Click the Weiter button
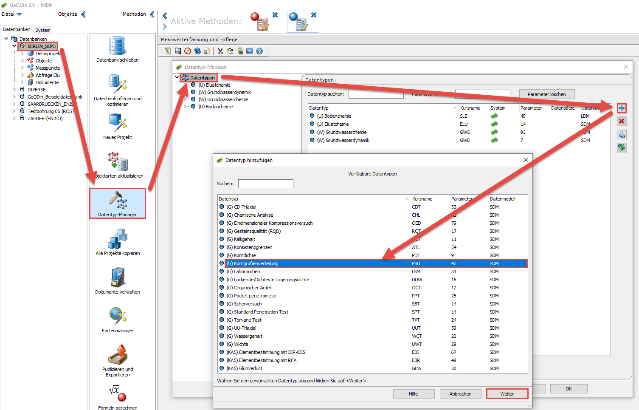Screen dimensions: 639x410 pos(507,394)
